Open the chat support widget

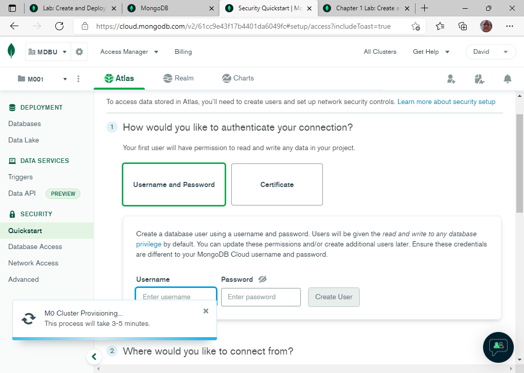(x=498, y=347)
